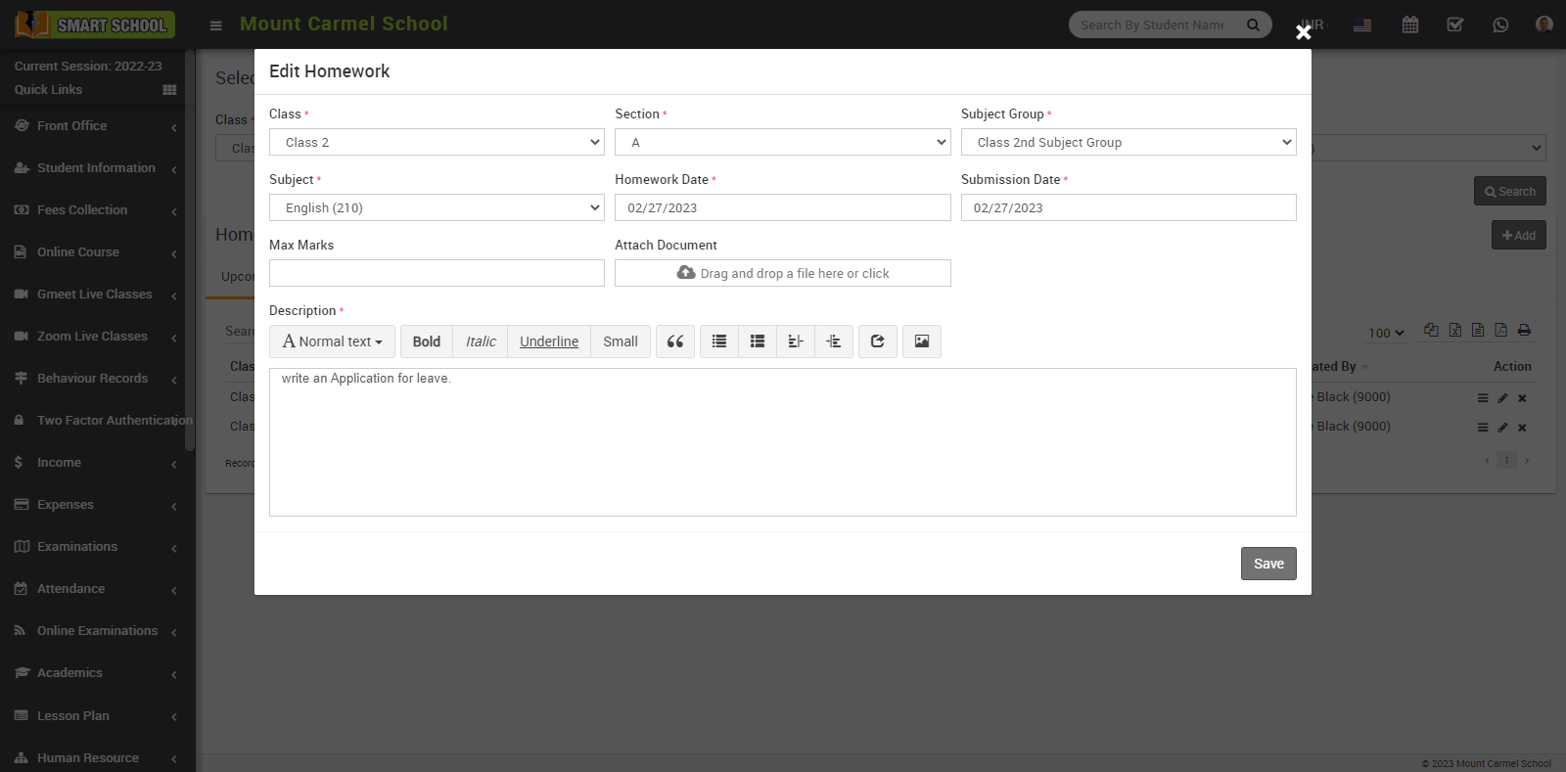Click the blockquote icon in editor toolbar
The image size is (1566, 772).
[x=675, y=341]
